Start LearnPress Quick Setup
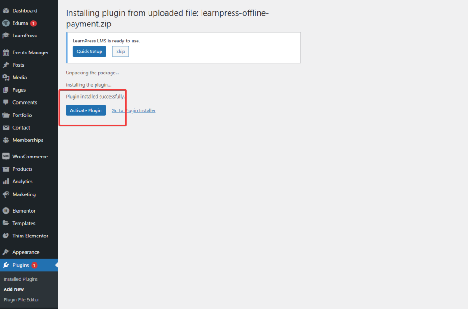The width and height of the screenshot is (468, 309). pyautogui.click(x=89, y=51)
